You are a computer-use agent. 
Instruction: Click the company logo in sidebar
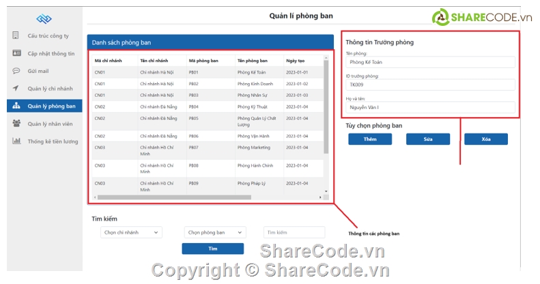pyautogui.click(x=44, y=18)
